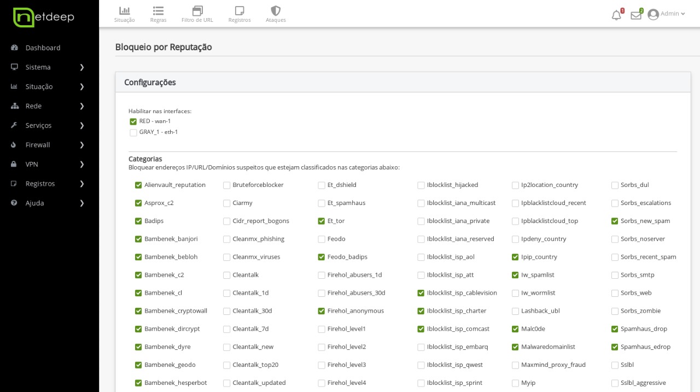Check the Bruteforceblocker category
This screenshot has width=700, height=392.
click(x=226, y=185)
